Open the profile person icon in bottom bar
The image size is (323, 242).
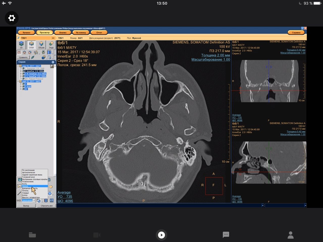coord(291,235)
